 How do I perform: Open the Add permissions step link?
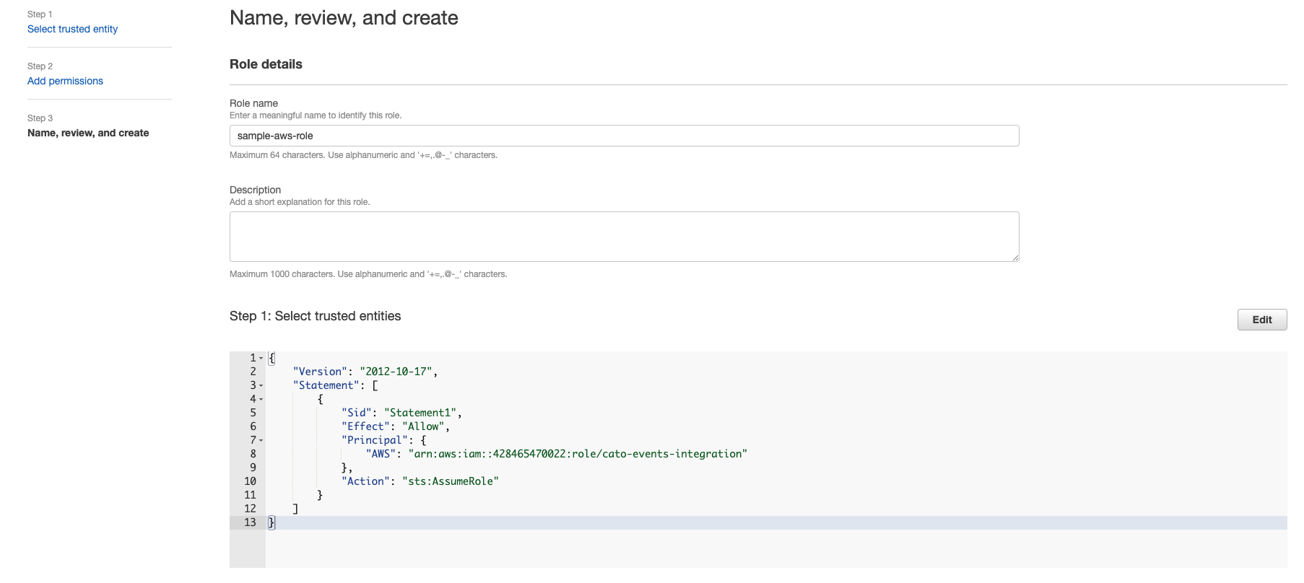click(65, 81)
